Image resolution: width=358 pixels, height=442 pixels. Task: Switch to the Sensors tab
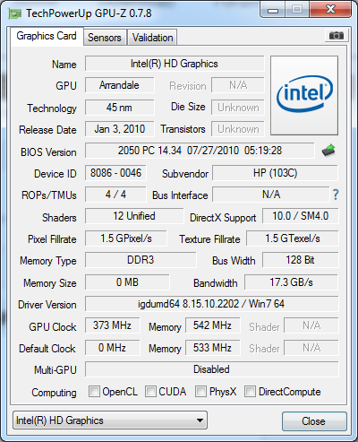click(105, 38)
